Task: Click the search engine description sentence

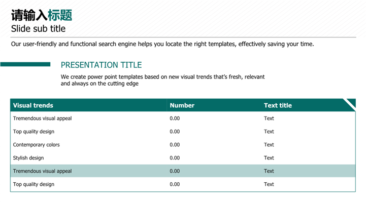Action: pos(162,44)
